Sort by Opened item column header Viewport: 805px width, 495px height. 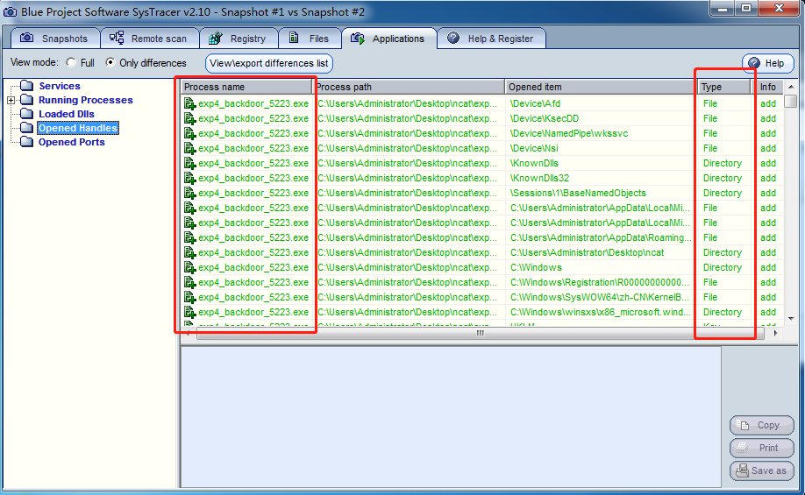(602, 87)
